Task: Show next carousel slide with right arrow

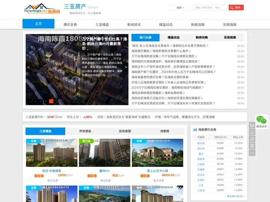Action: tap(126, 67)
